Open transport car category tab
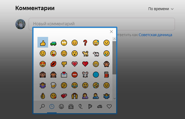The image size is (185, 119). (x=100, y=107)
